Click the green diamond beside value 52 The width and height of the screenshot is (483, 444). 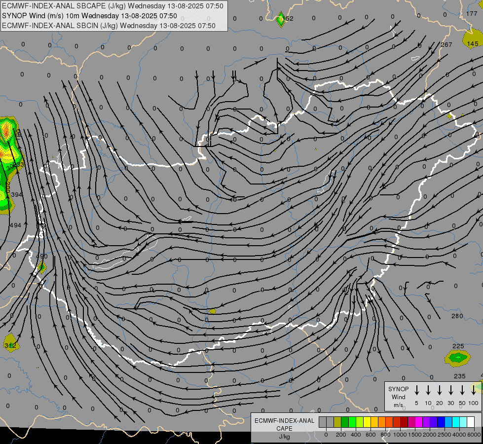click(281, 19)
